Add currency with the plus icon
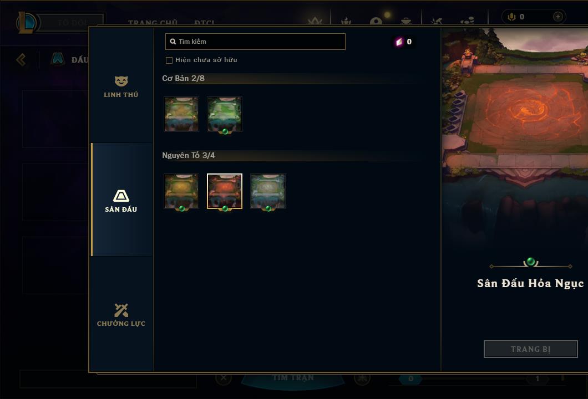The width and height of the screenshot is (588, 399). (x=557, y=17)
